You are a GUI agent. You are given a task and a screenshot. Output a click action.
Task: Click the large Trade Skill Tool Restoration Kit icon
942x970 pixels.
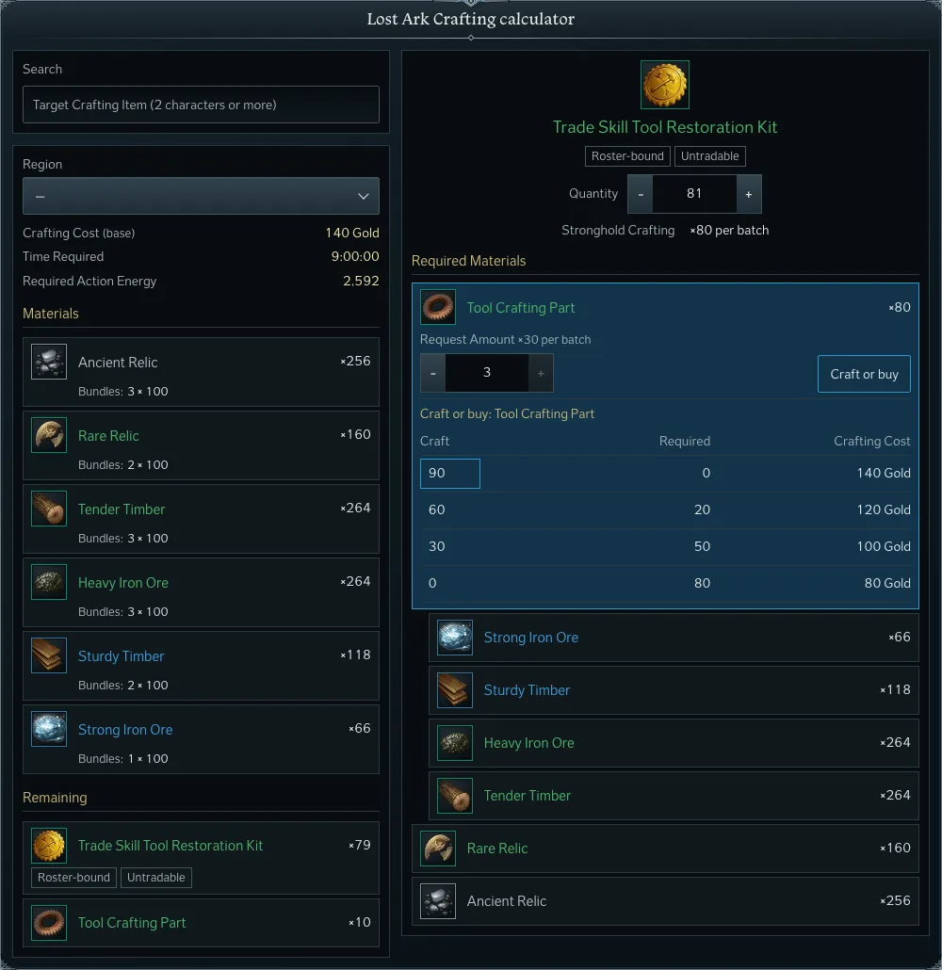(x=665, y=85)
